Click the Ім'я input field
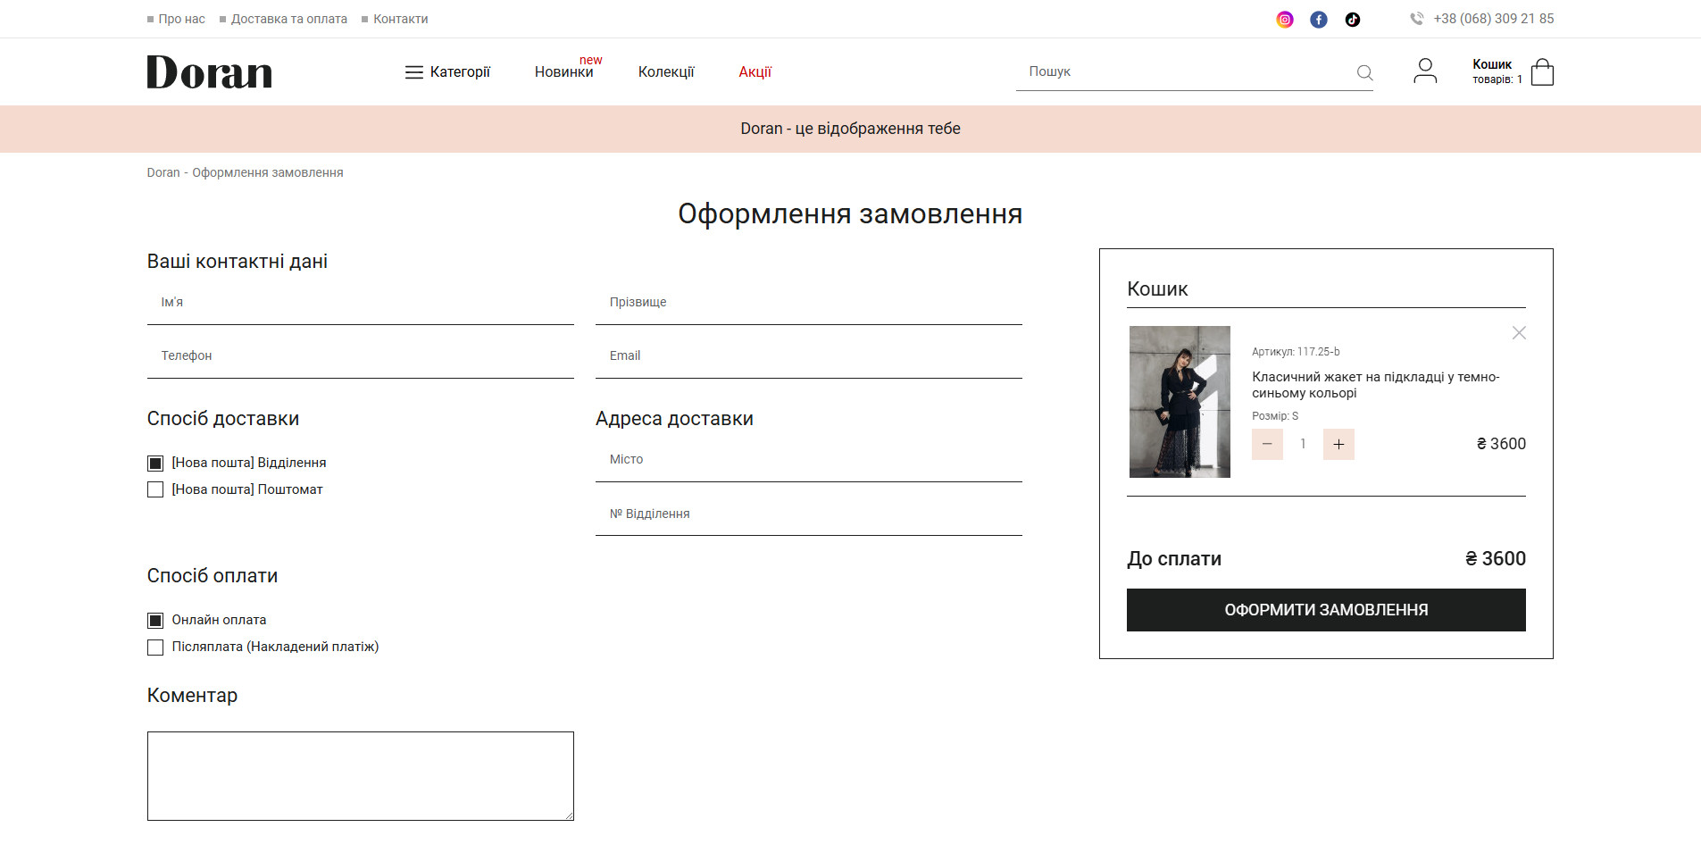The height and width of the screenshot is (844, 1701). pyautogui.click(x=360, y=303)
